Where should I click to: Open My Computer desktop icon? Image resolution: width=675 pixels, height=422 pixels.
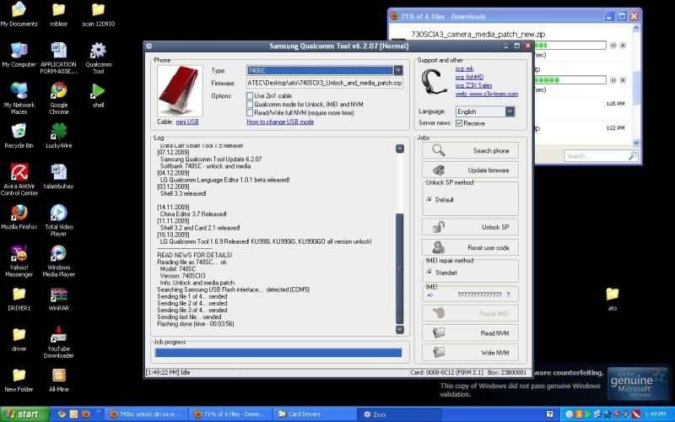click(19, 54)
